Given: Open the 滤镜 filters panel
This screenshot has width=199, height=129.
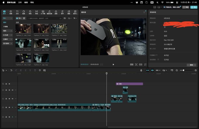Looking at the screenshot, I should (56, 12).
